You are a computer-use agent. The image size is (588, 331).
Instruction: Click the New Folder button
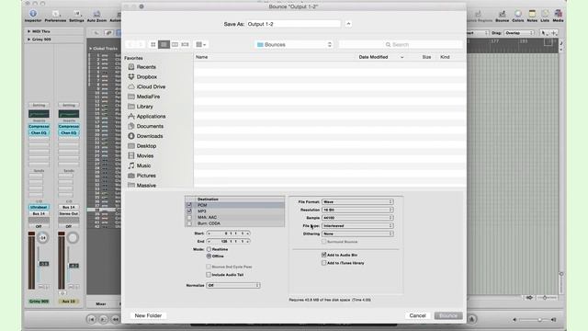click(x=148, y=315)
